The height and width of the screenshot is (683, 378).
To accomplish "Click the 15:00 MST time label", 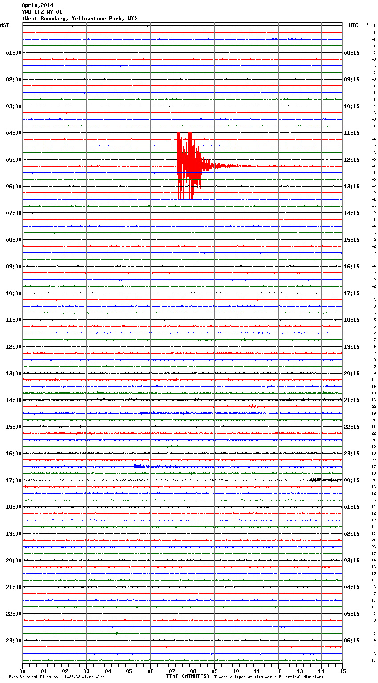I will [14, 427].
